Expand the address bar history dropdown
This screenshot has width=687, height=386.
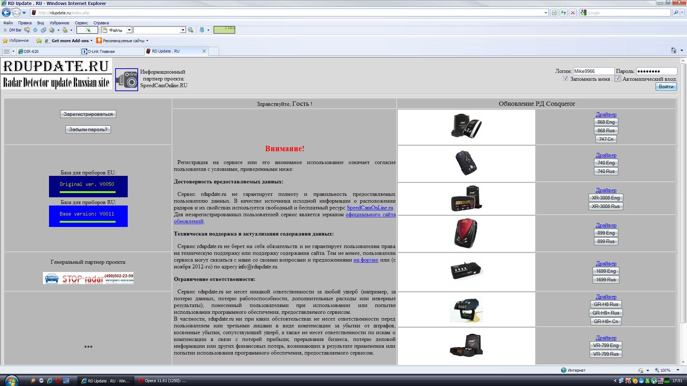click(x=546, y=13)
